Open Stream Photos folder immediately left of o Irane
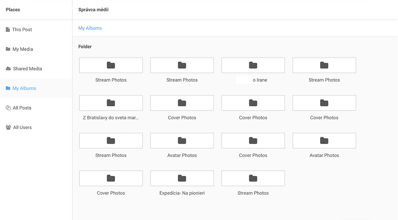The width and height of the screenshot is (398, 220). tap(182, 65)
